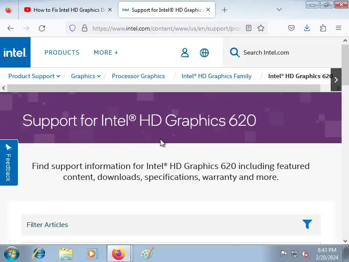Open the Save to Pocket icon
The image size is (349, 262).
click(291, 28)
